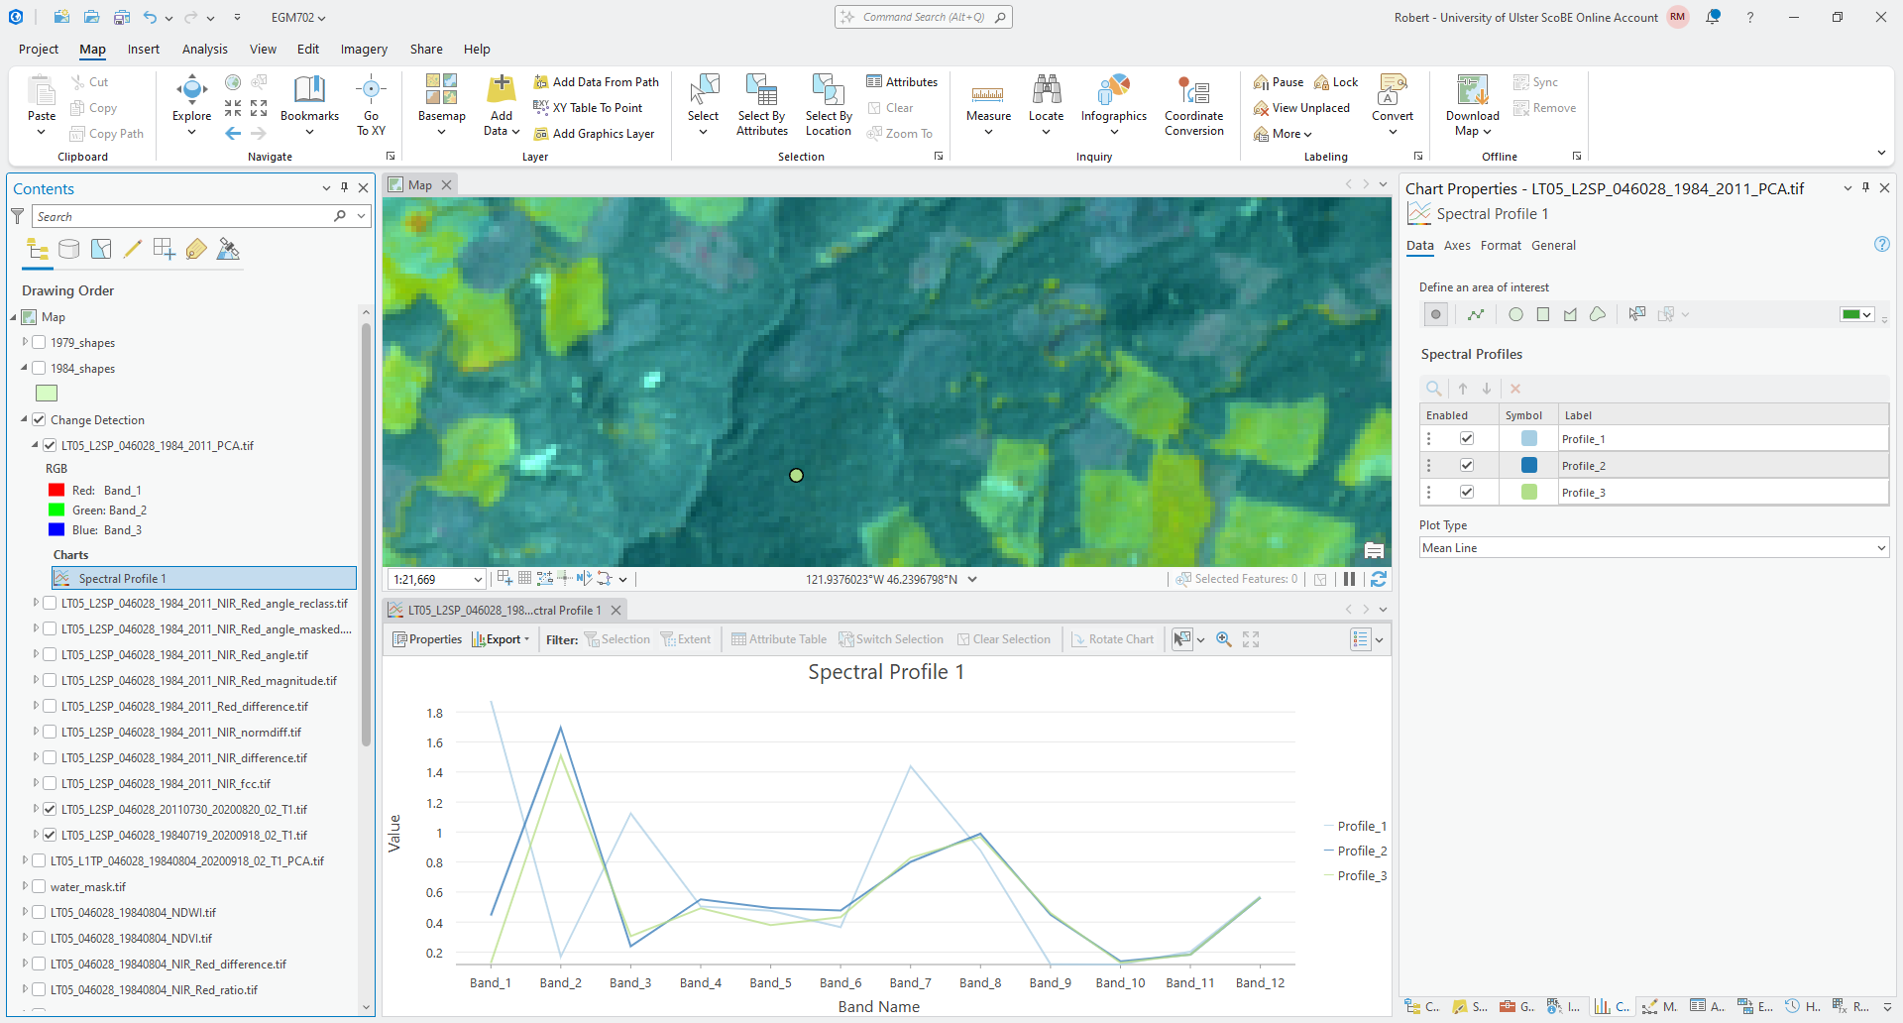The image size is (1903, 1023).
Task: Open the map scale 1:21,669 dropdown
Action: point(478,580)
